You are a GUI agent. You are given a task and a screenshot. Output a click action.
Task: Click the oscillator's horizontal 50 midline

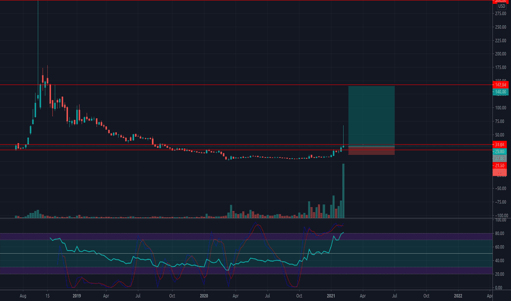(246, 253)
